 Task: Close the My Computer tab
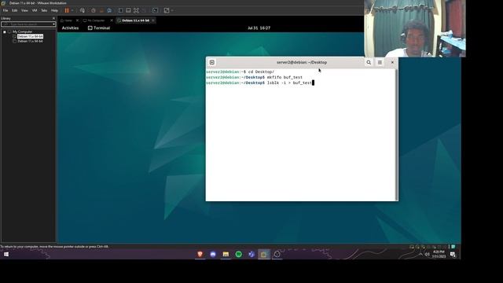(112, 20)
